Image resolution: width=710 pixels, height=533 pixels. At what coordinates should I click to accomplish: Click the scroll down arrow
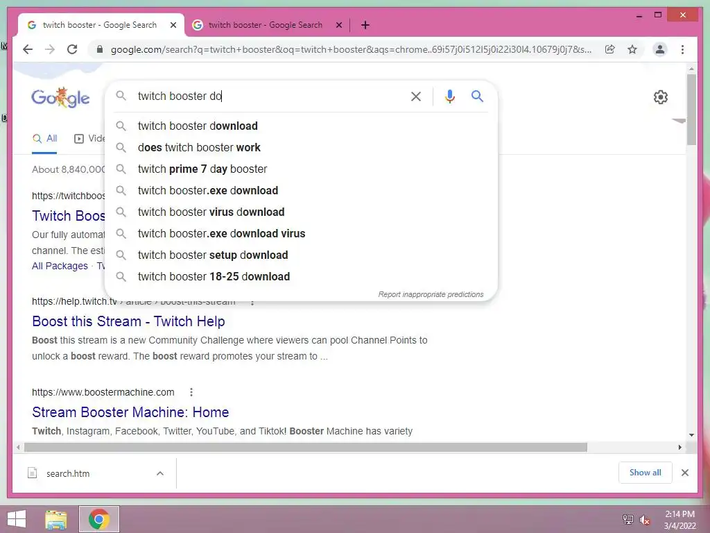691,435
